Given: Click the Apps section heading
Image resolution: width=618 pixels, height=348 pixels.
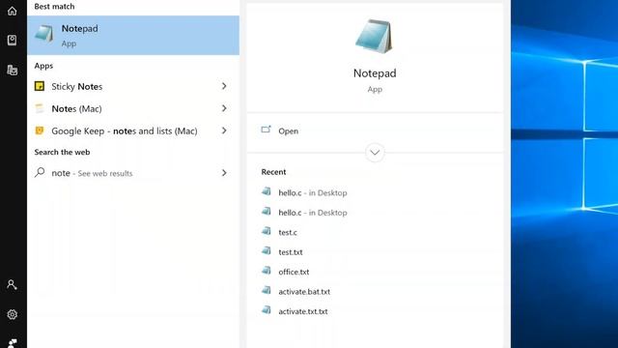Looking at the screenshot, I should coord(43,66).
